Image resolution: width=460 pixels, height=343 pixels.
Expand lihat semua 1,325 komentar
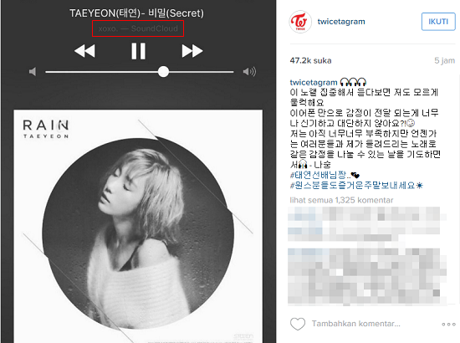[341, 200]
